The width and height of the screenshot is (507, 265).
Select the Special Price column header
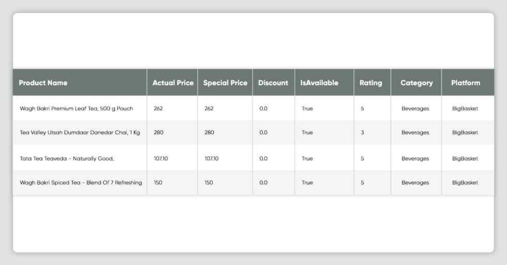[x=225, y=83]
